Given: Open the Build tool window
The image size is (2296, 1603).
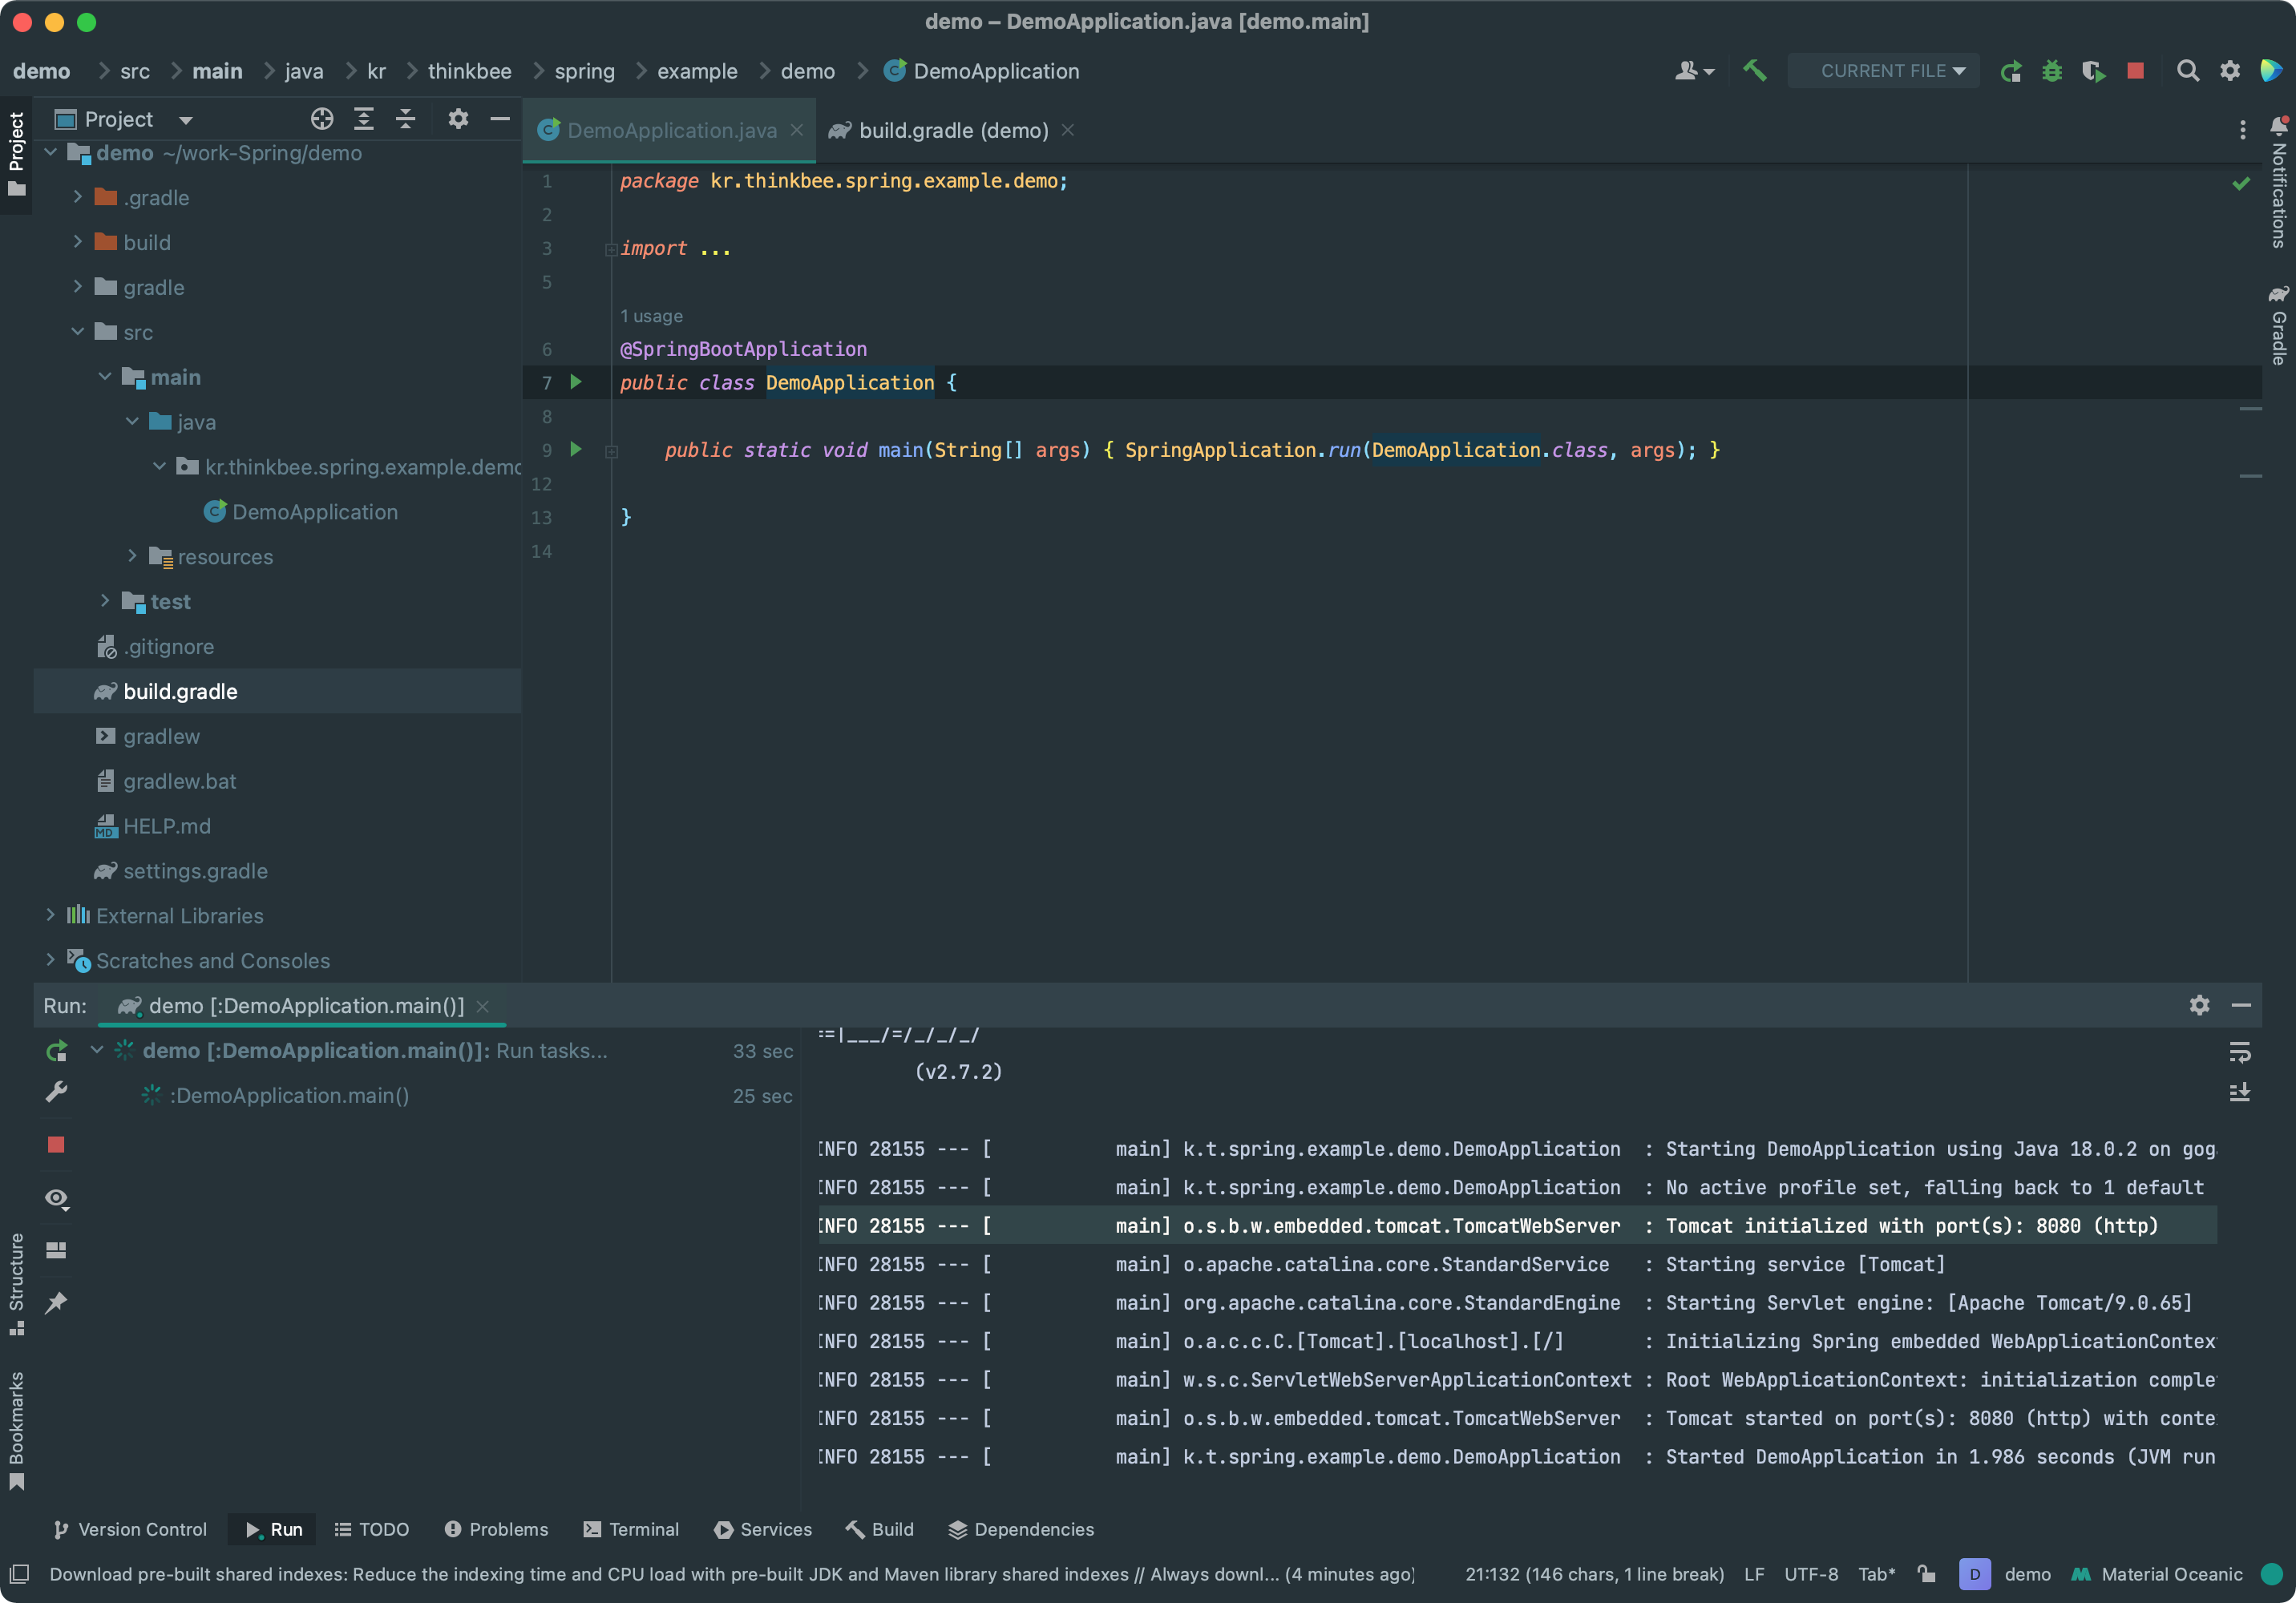Looking at the screenshot, I should pos(880,1529).
